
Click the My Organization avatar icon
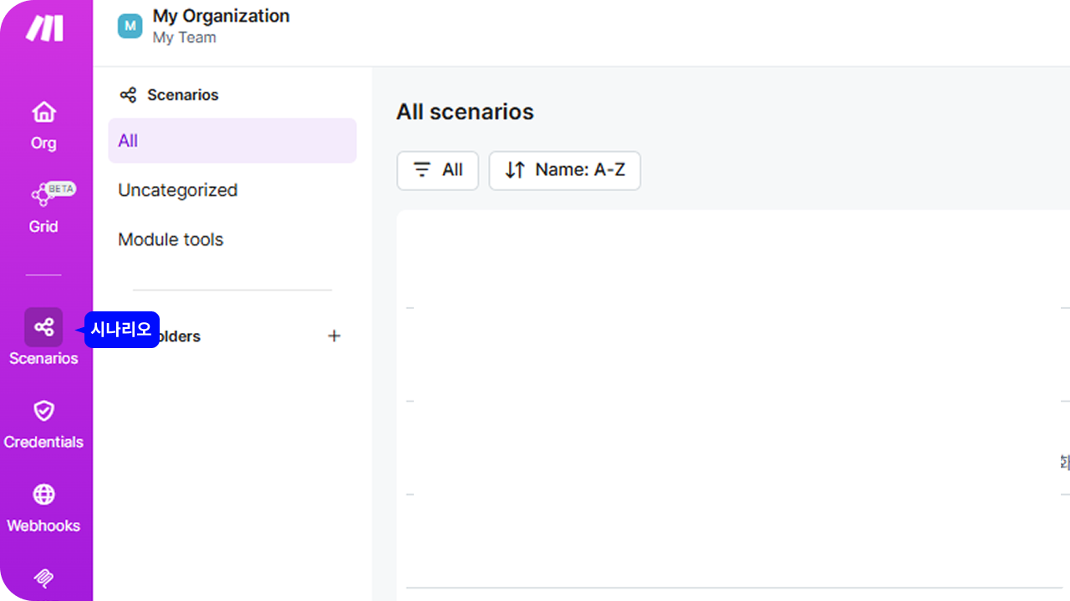(130, 27)
